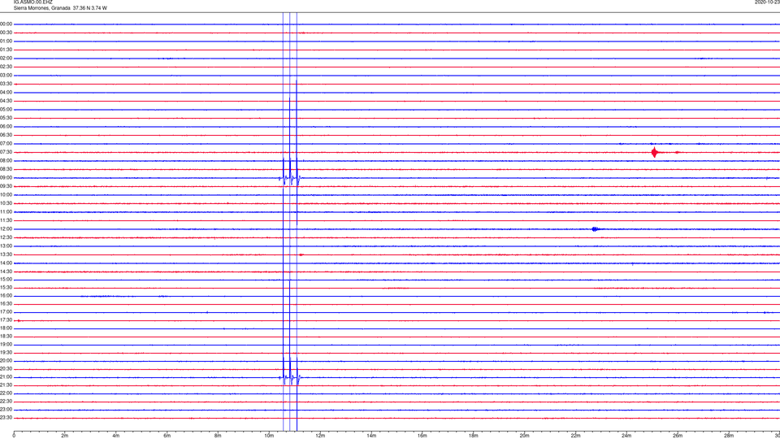Click the 22m tick on the time axis
780x439 pixels.
575,436
